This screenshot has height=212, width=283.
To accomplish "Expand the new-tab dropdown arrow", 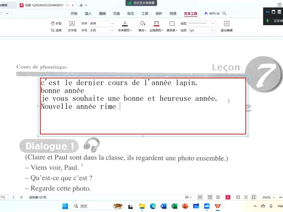I will pyautogui.click(x=86, y=5).
